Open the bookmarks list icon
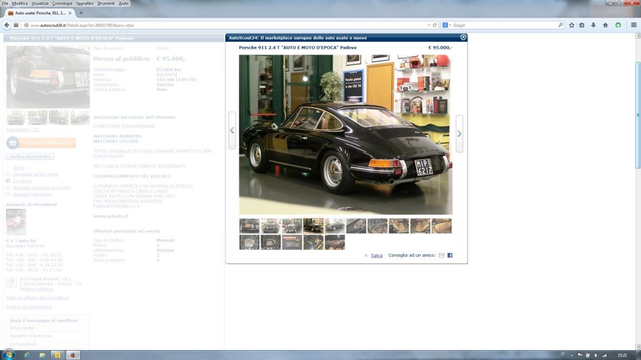Viewport: 641px width, 360px height. [x=582, y=25]
